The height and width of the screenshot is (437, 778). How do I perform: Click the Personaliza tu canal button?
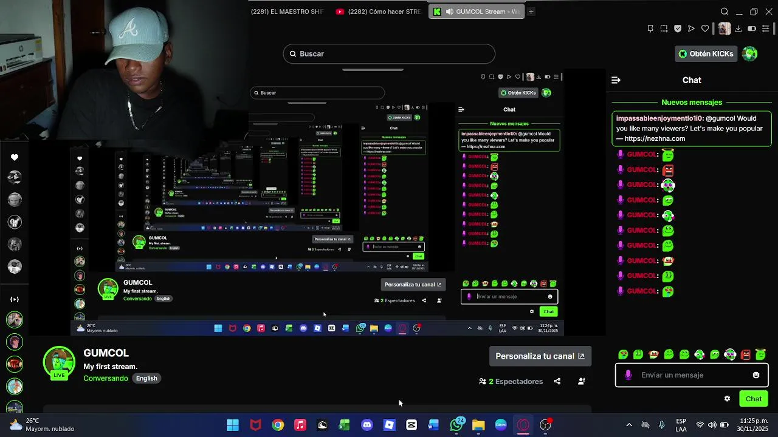(540, 356)
